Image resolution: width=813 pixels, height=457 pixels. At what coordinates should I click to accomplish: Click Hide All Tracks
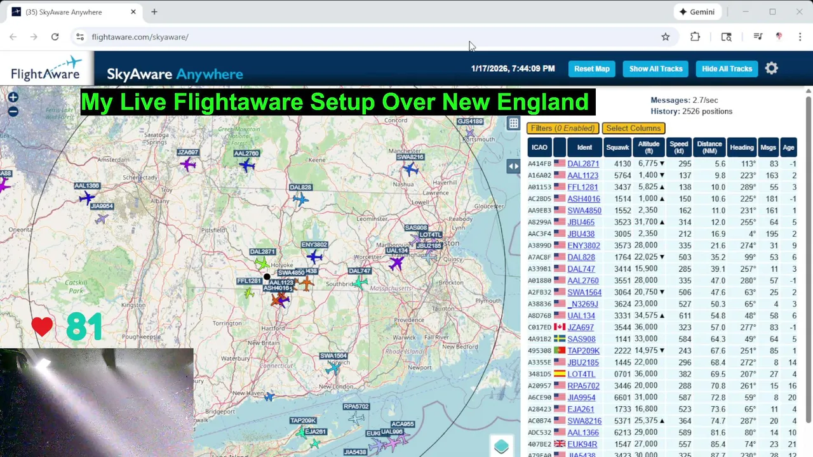[x=727, y=69]
